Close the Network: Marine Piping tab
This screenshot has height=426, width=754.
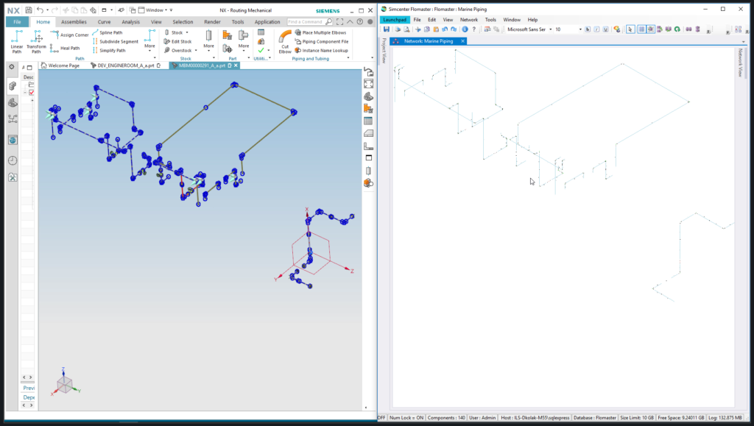pos(462,41)
